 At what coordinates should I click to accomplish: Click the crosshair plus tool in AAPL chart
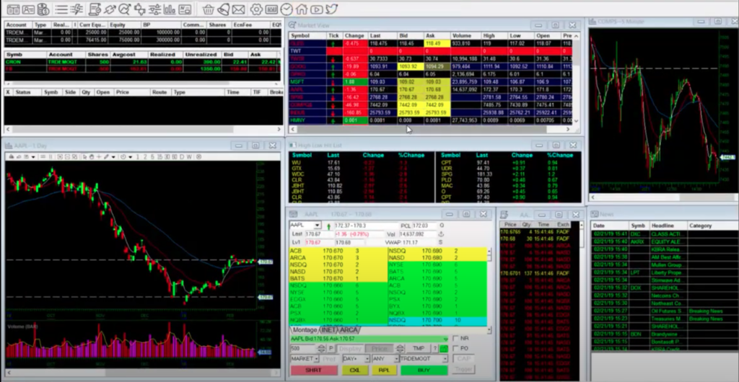(x=99, y=156)
